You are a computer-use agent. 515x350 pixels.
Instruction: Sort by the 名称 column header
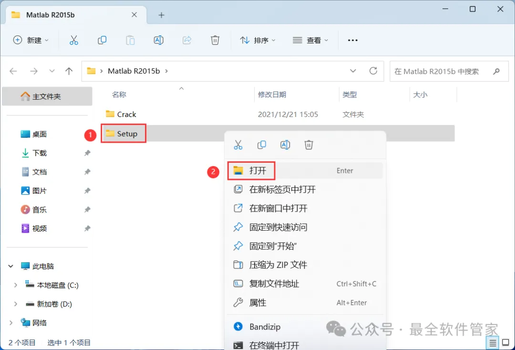pyautogui.click(x=119, y=95)
